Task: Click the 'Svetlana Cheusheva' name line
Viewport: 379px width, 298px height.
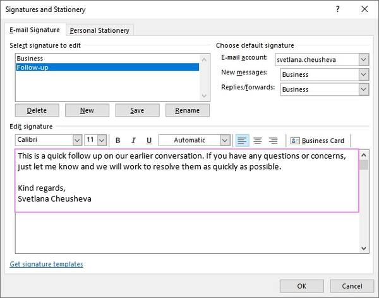Action: pos(54,198)
